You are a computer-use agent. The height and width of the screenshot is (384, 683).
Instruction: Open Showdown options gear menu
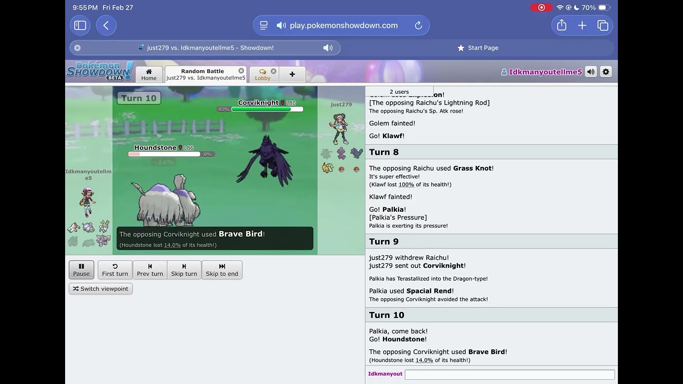pyautogui.click(x=606, y=71)
